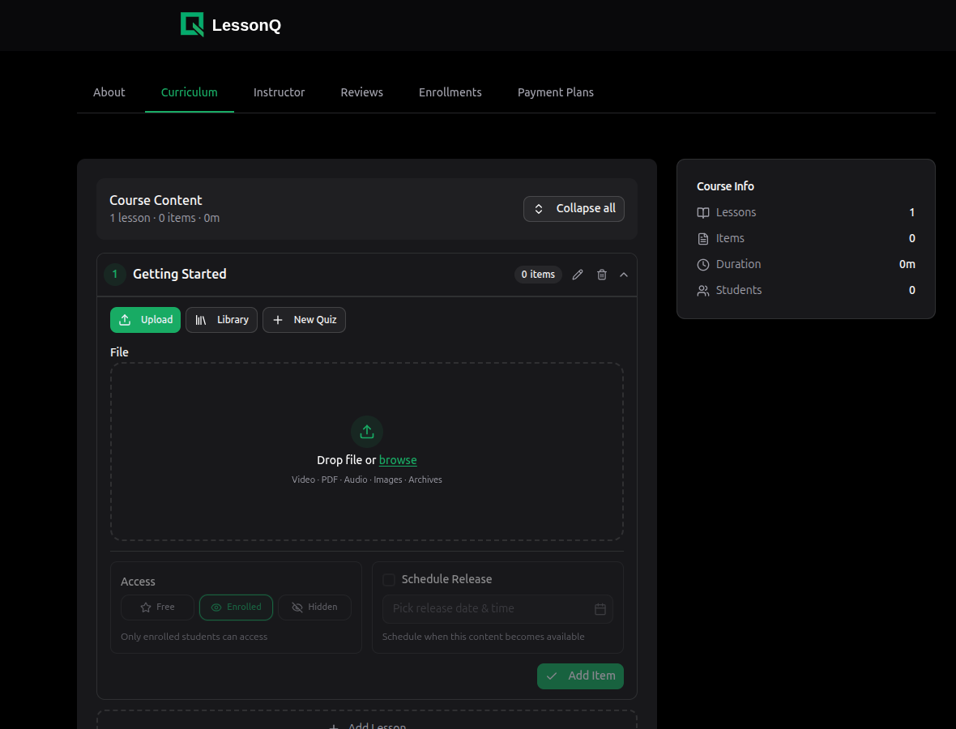Click the browse file link
This screenshot has height=729, width=956.
pyautogui.click(x=398, y=460)
